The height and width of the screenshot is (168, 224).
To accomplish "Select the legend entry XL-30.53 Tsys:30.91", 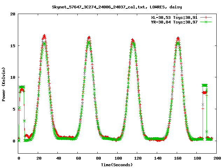I will click(x=174, y=17).
